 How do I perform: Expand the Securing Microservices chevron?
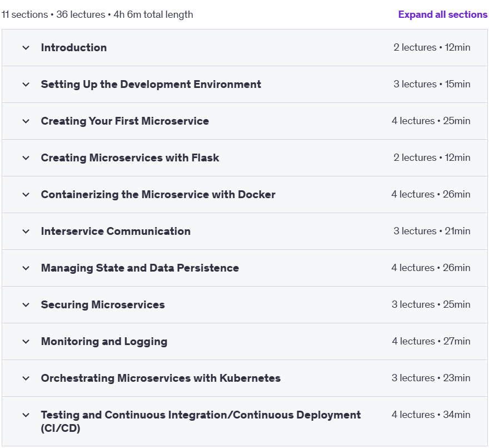tap(26, 305)
